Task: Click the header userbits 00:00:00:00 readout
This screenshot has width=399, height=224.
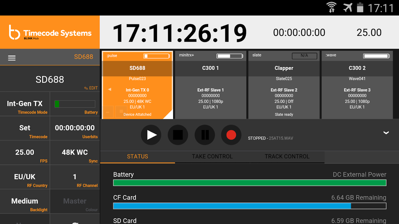Action: (299, 32)
